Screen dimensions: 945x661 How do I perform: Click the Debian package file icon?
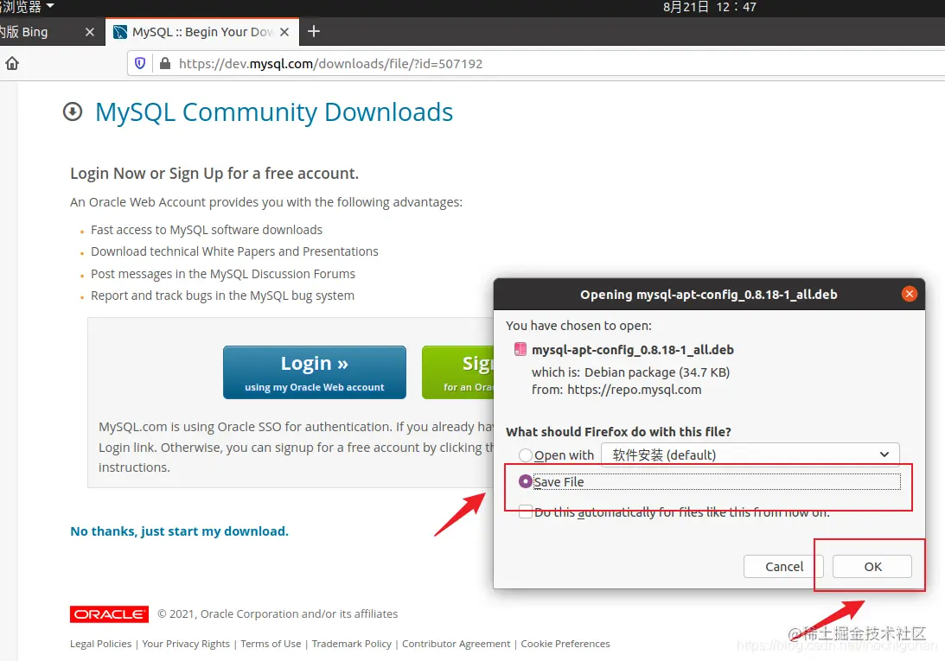coord(520,349)
